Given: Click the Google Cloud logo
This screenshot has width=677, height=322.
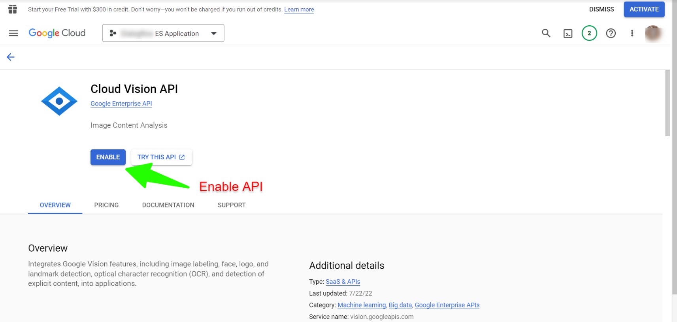Looking at the screenshot, I should (x=57, y=33).
